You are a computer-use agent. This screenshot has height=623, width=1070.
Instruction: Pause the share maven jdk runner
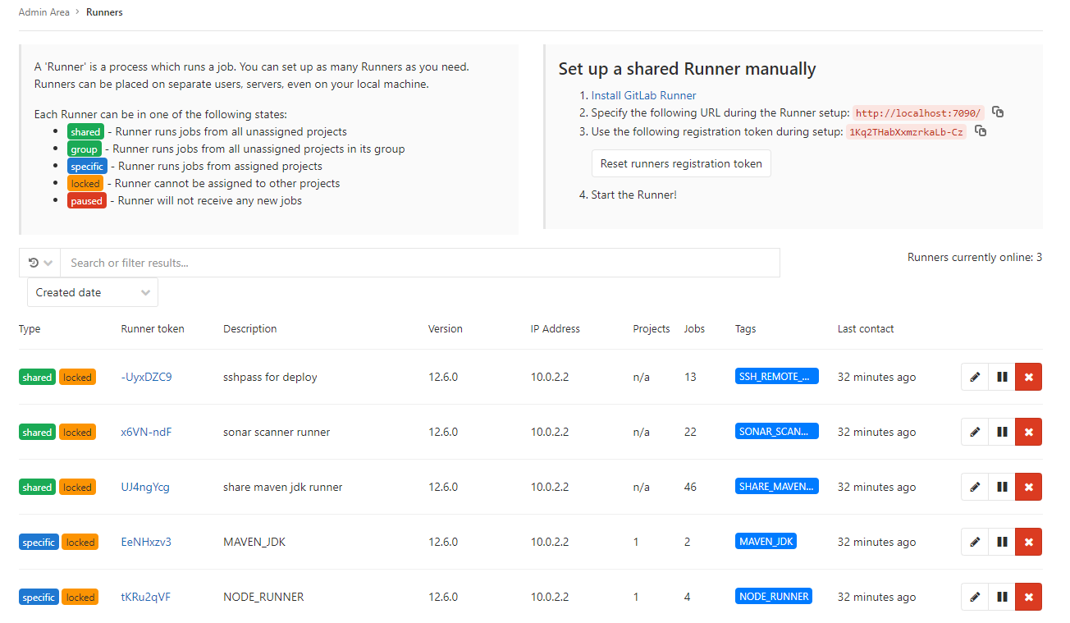(1001, 487)
